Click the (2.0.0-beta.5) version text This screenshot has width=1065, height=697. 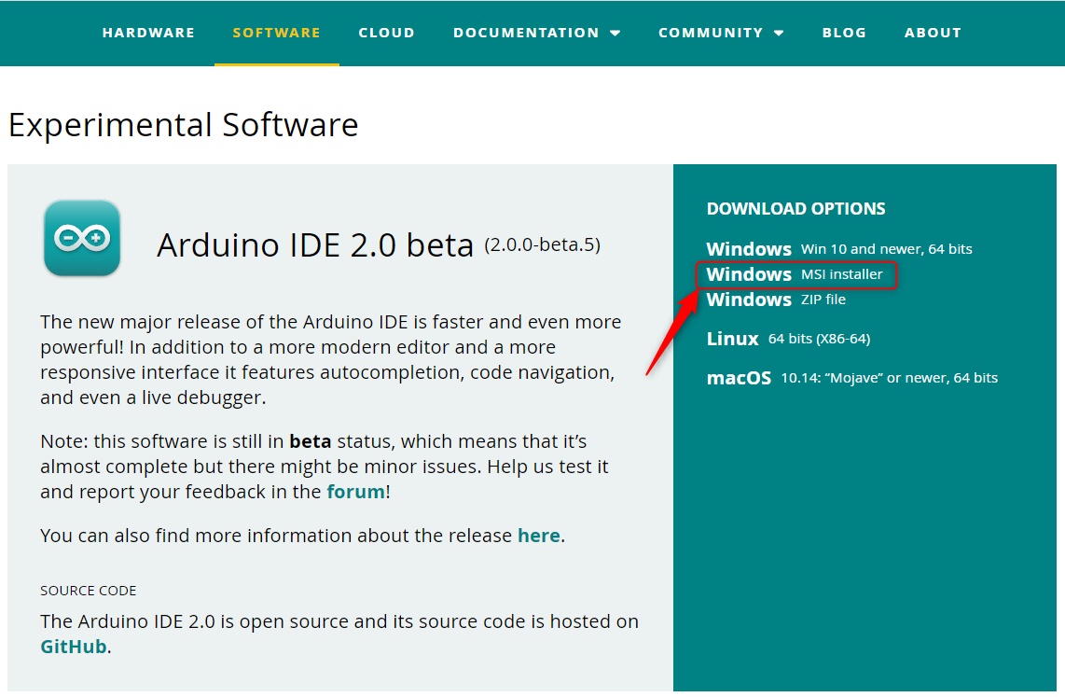click(542, 244)
